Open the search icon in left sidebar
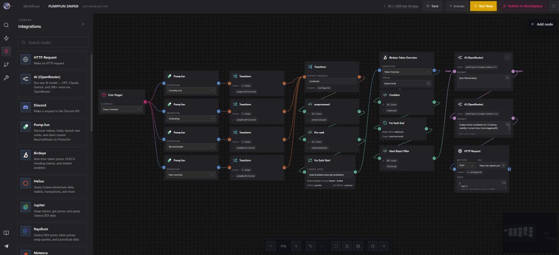The width and height of the screenshot is (559, 255). [x=6, y=25]
